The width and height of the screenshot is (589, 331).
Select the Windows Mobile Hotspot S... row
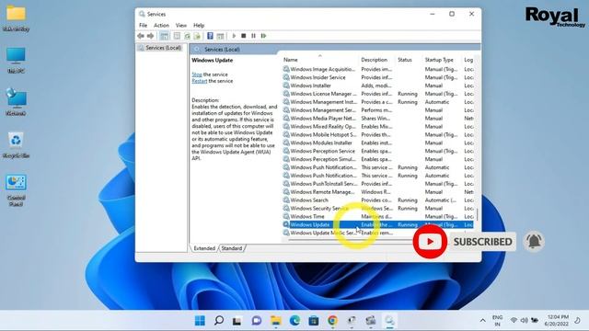click(377, 135)
